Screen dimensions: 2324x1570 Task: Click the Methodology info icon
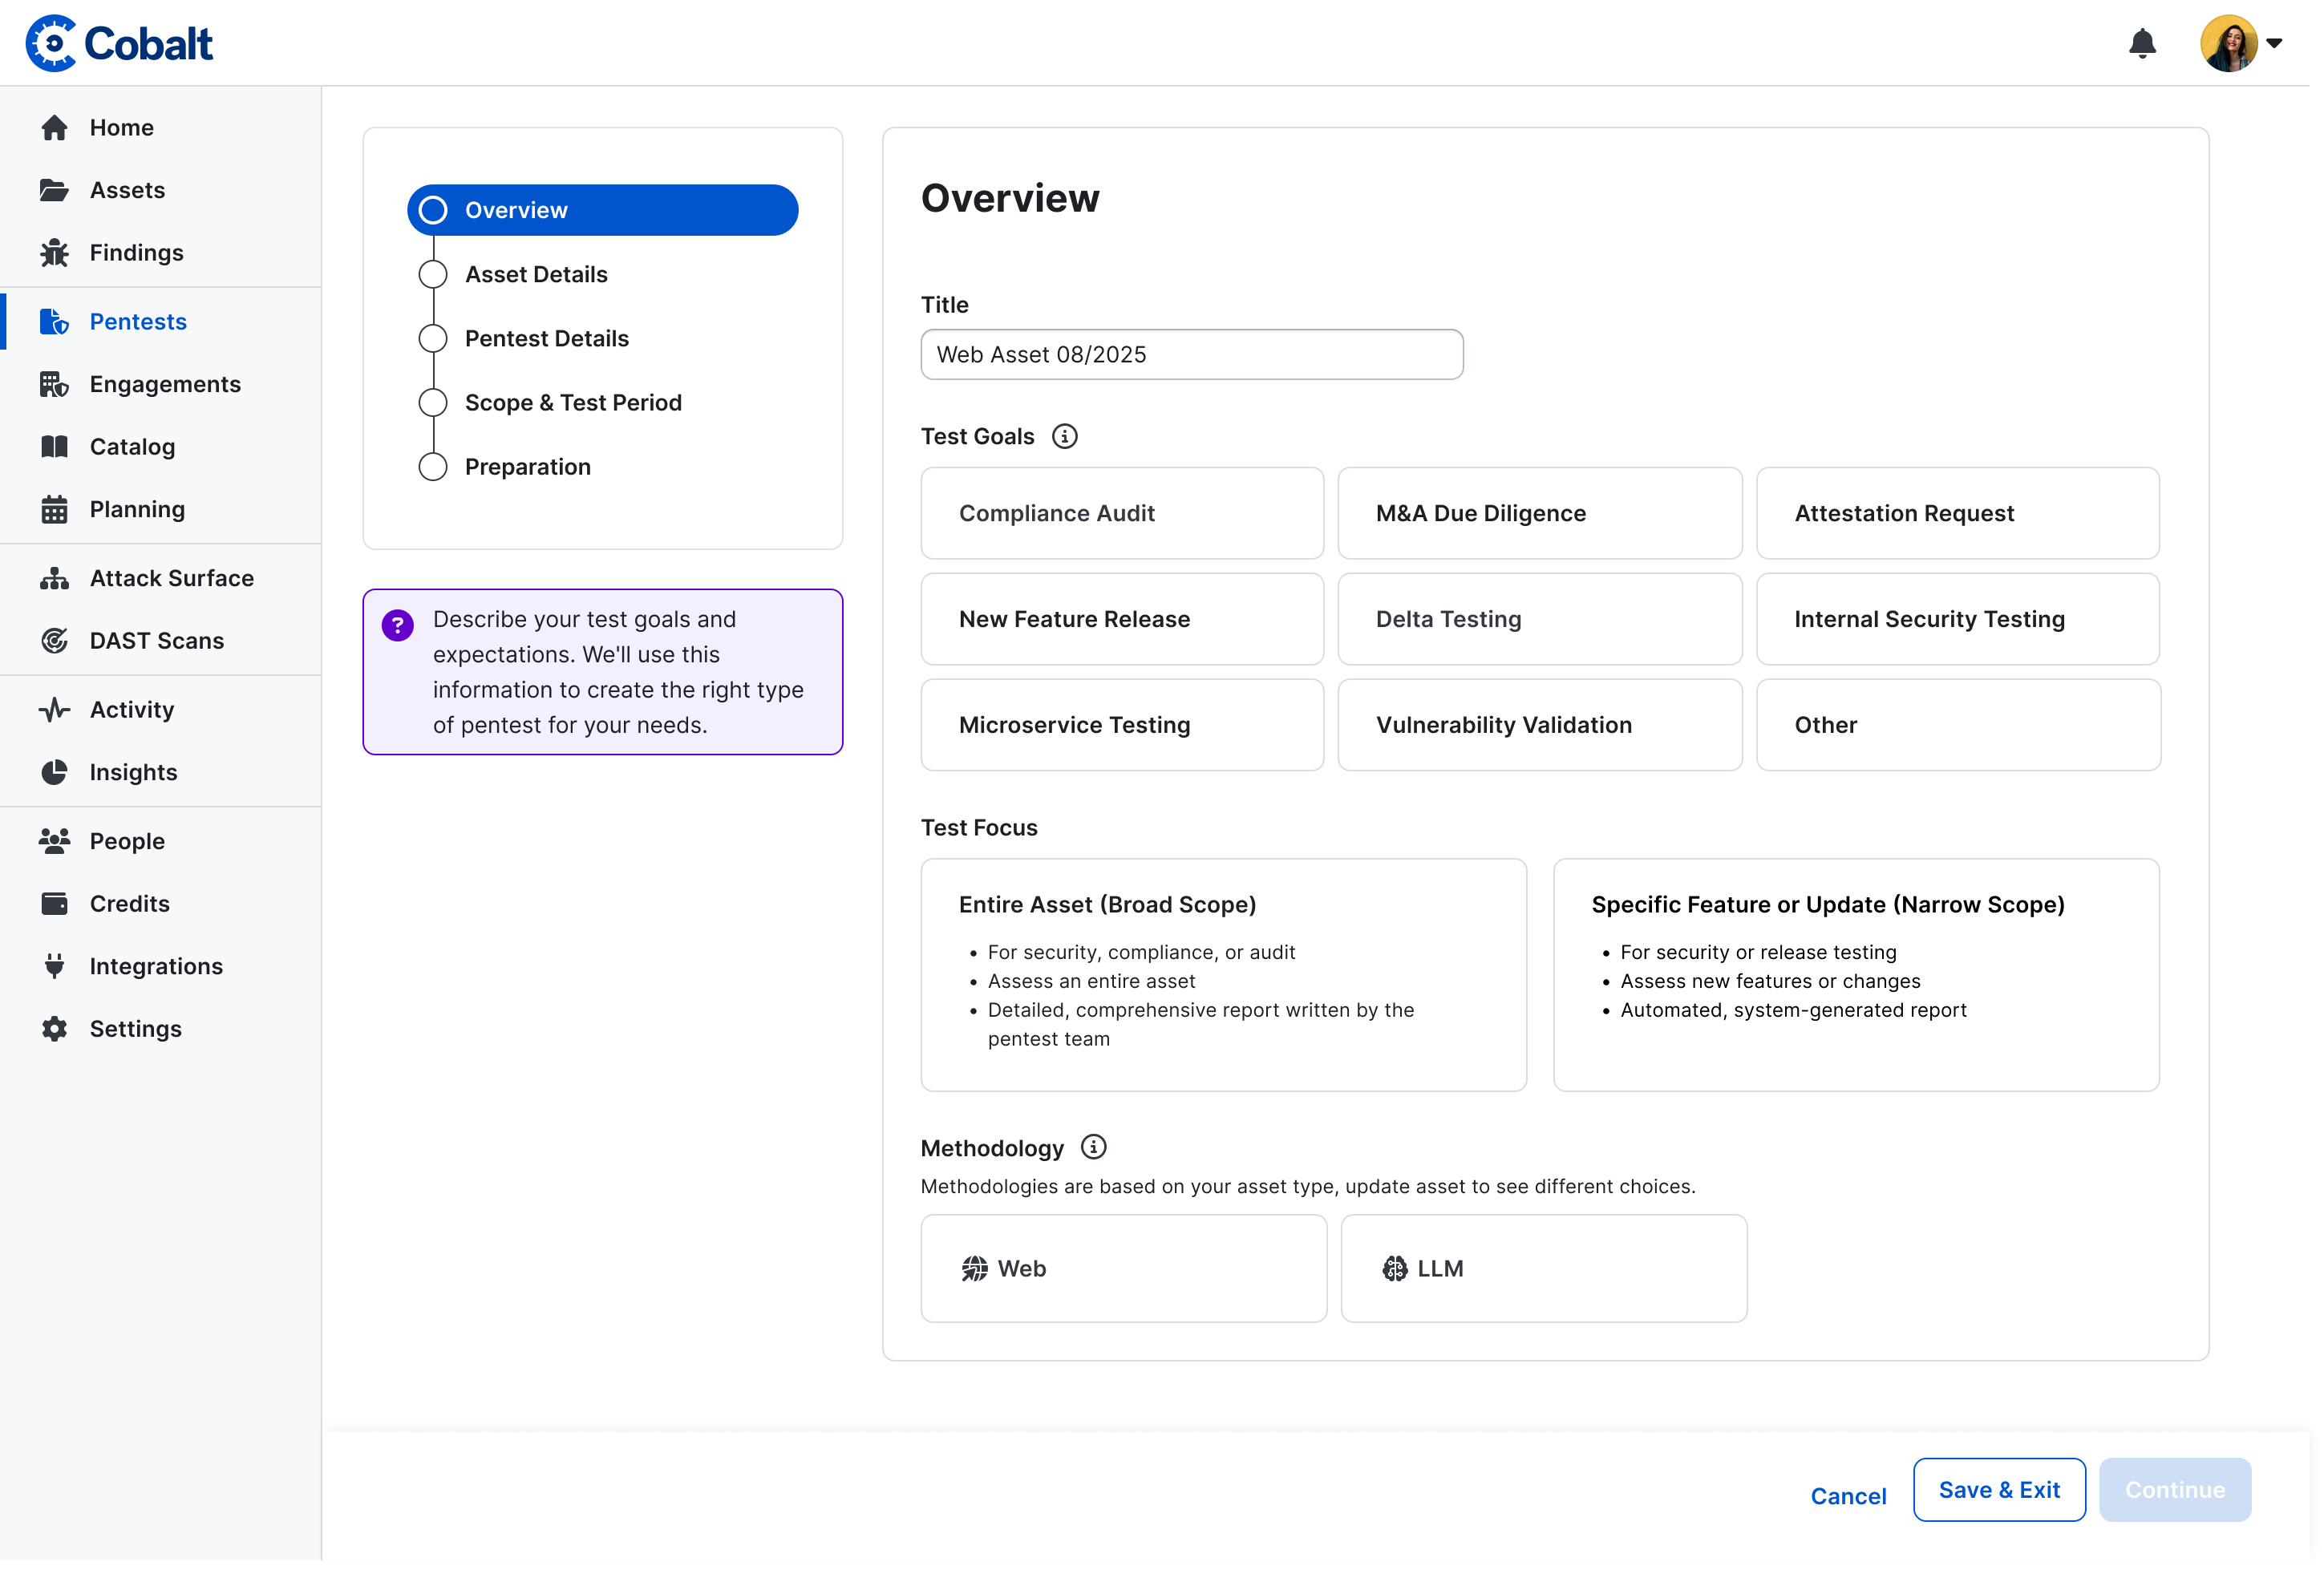coord(1093,1147)
